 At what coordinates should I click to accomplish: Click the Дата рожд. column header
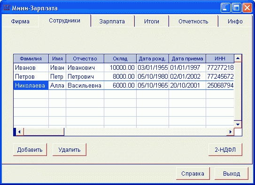[x=153, y=59]
